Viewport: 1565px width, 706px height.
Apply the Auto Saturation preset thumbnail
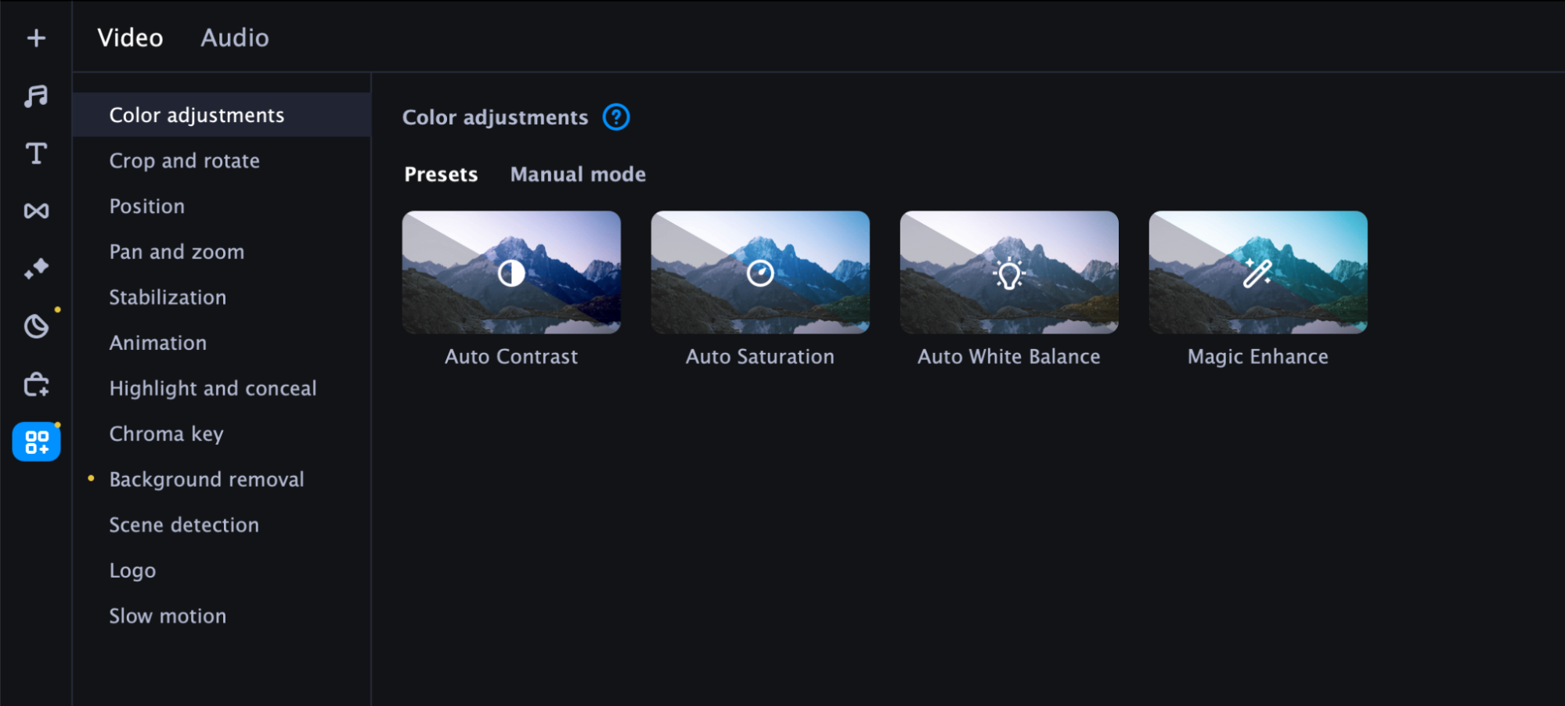point(760,272)
